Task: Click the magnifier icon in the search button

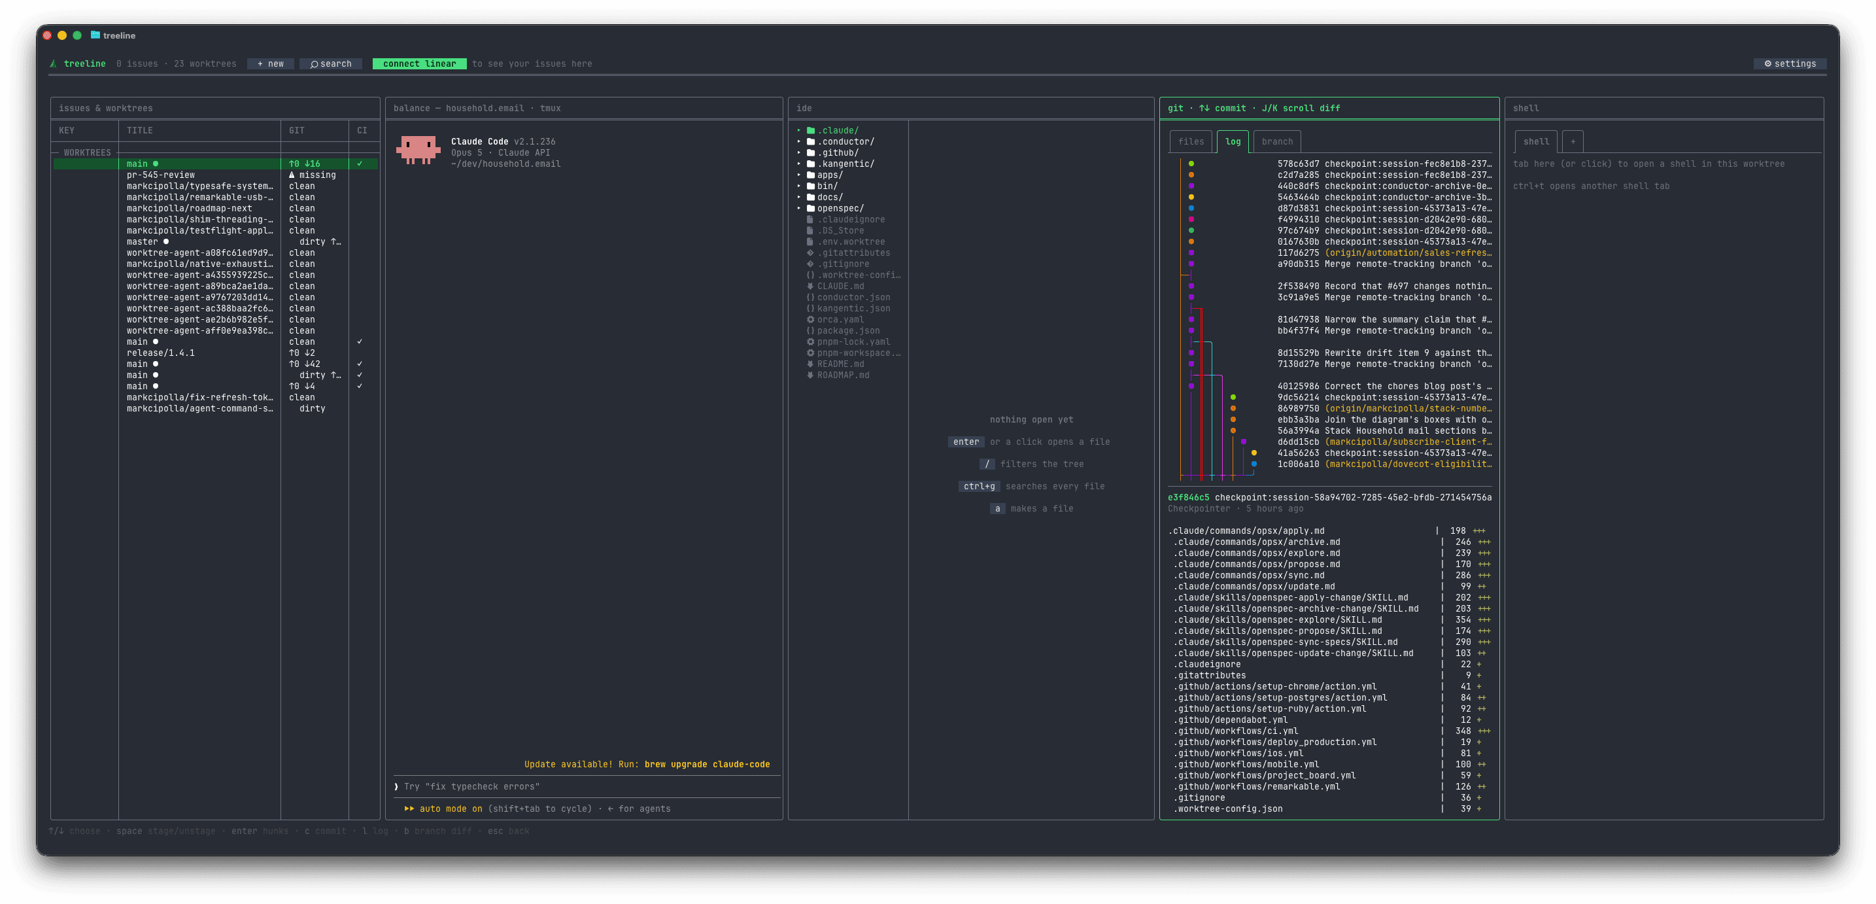Action: pyautogui.click(x=314, y=64)
